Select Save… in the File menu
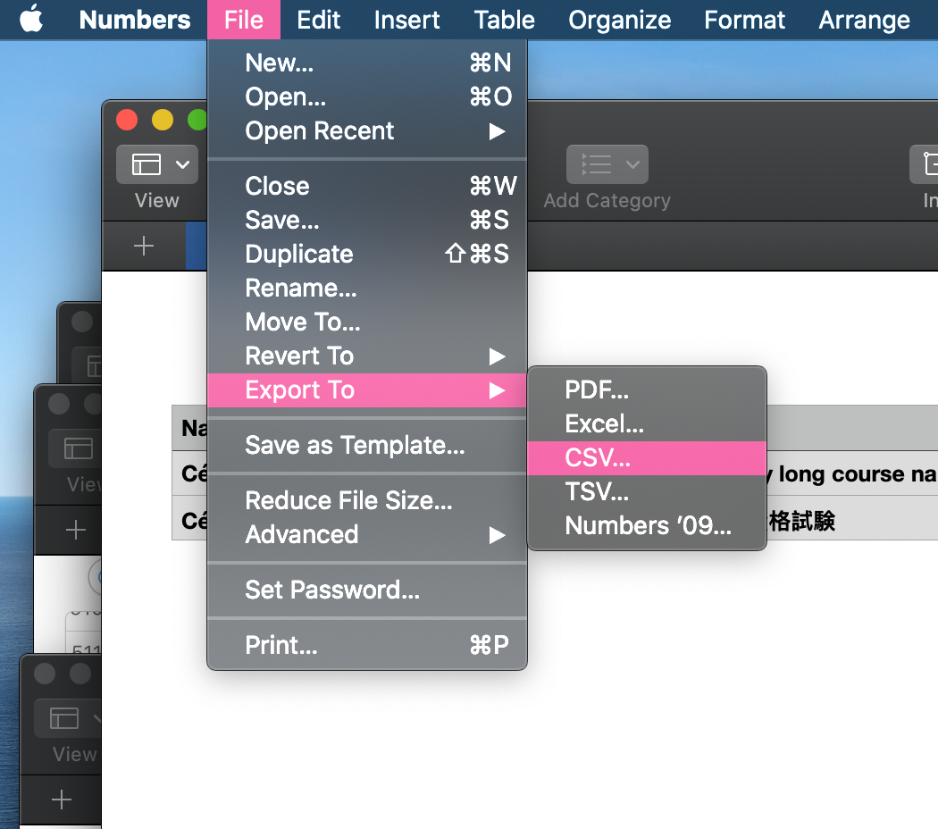938x829 pixels. (x=366, y=220)
